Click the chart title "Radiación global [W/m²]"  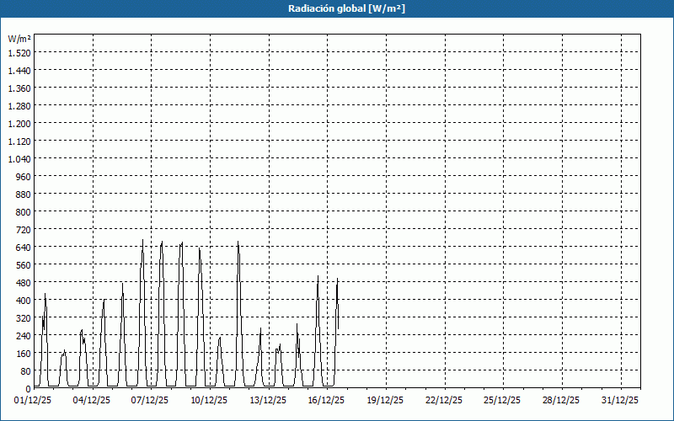point(337,9)
